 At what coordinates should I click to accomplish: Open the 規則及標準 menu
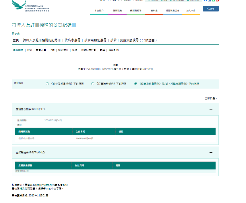pos(136,11)
